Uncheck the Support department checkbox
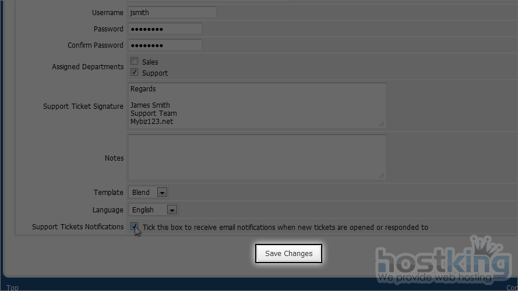 coord(134,73)
